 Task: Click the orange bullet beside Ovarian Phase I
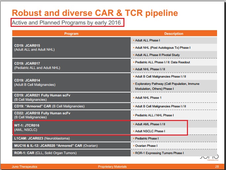click(x=133, y=145)
